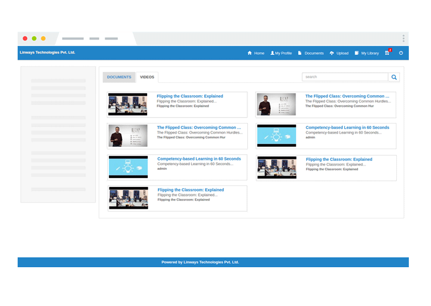Open My Profile from the navbar
This screenshot has width=431, height=306.
280,53
